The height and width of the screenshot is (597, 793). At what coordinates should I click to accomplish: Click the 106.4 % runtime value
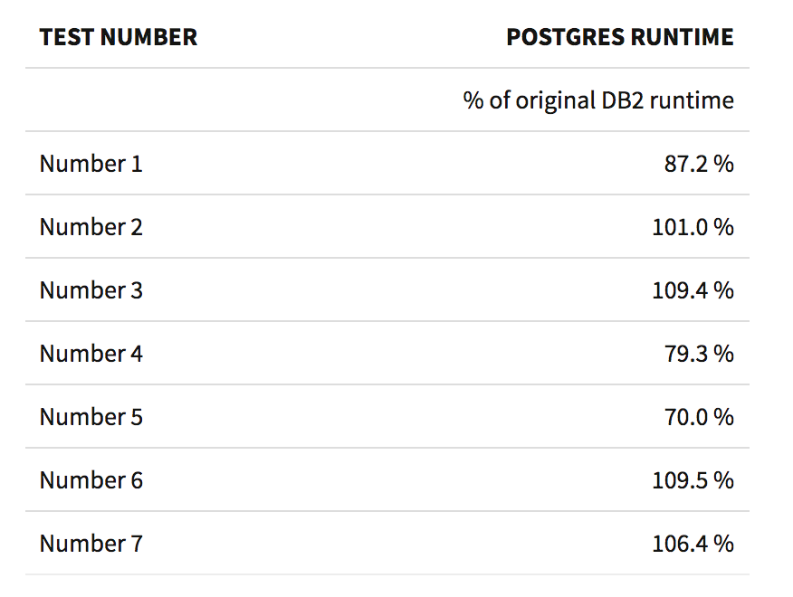693,544
